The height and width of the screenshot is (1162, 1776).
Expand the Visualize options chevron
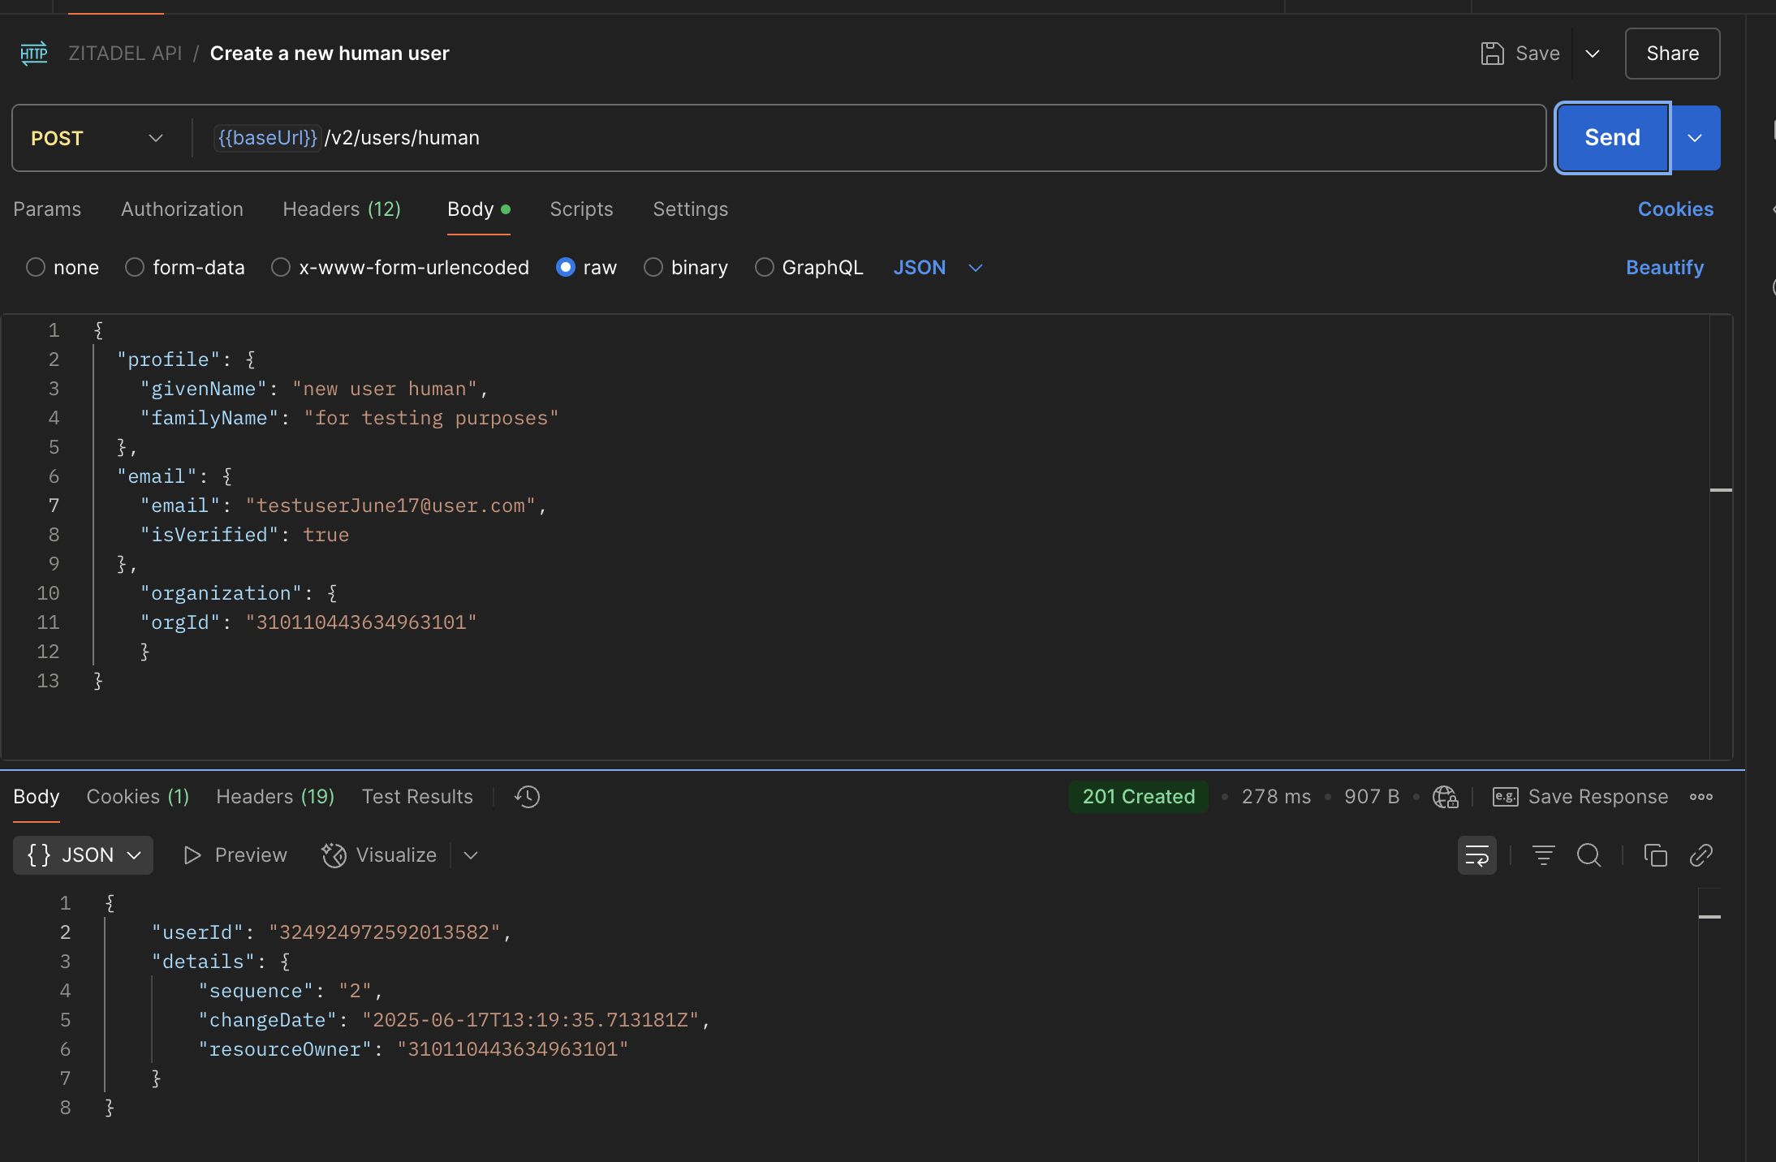471,855
